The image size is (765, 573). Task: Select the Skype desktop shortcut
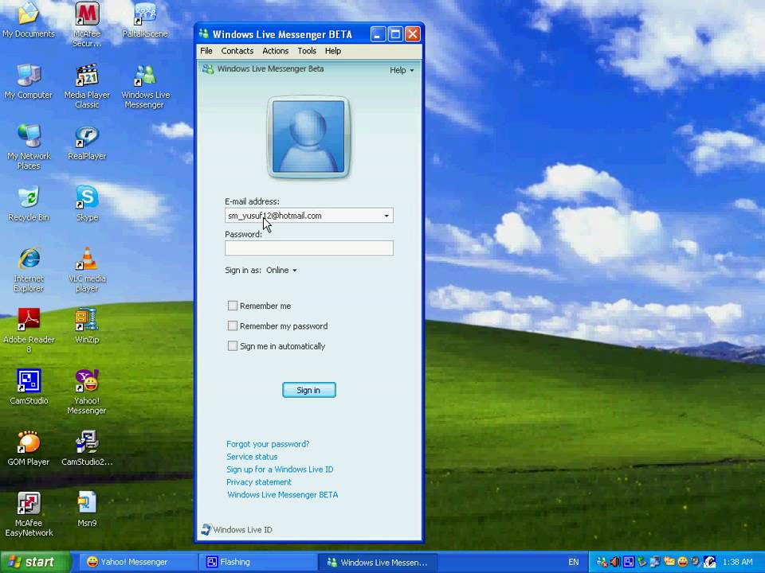pyautogui.click(x=87, y=204)
